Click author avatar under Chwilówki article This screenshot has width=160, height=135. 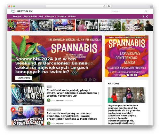point(49,100)
